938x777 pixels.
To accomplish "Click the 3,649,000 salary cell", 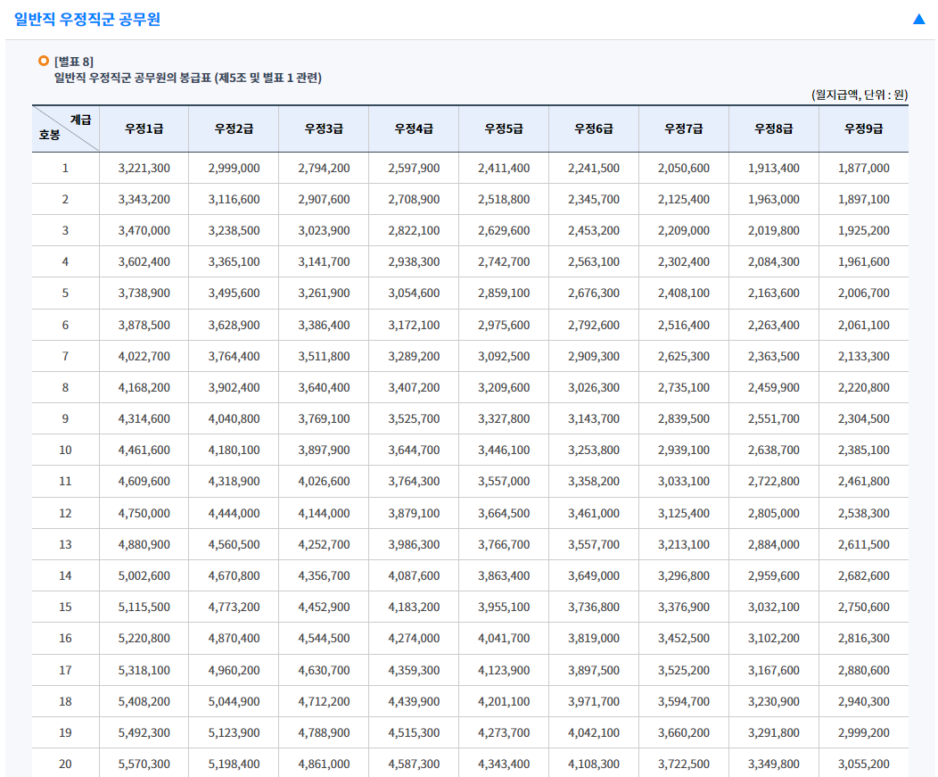I will pyautogui.click(x=593, y=575).
